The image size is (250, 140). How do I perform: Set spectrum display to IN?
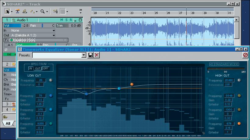[x=30, y=69]
